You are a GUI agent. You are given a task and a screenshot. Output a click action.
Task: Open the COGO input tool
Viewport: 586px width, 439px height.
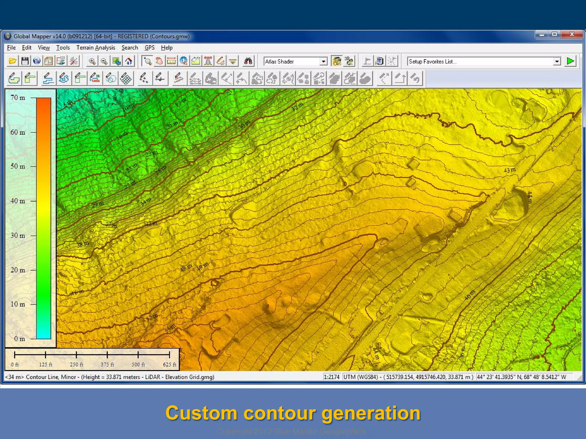coord(95,78)
